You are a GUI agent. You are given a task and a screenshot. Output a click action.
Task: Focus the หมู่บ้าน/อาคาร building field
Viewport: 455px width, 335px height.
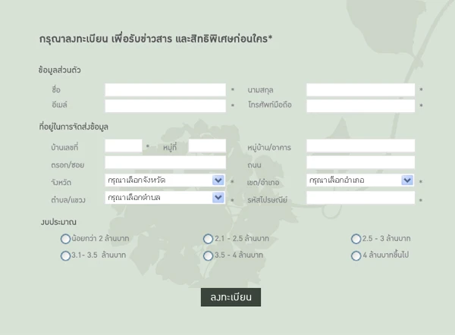(x=361, y=146)
